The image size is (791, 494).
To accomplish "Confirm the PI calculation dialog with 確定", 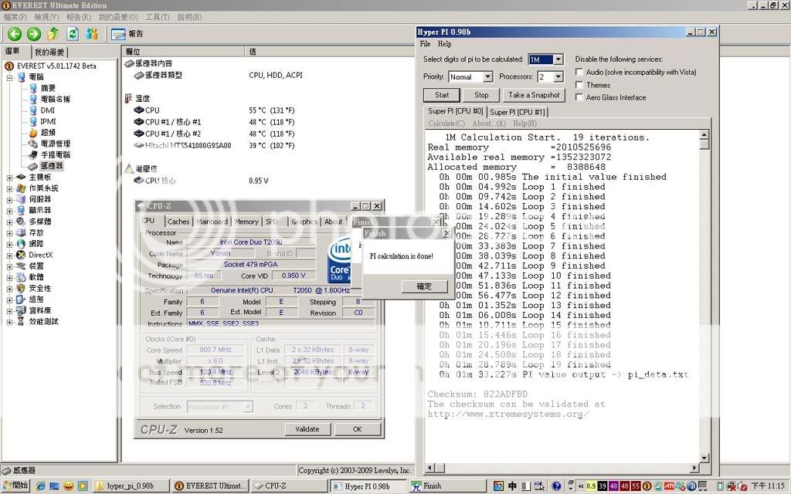I will (x=424, y=286).
